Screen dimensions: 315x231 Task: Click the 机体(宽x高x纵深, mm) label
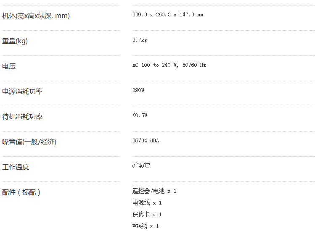click(36, 16)
